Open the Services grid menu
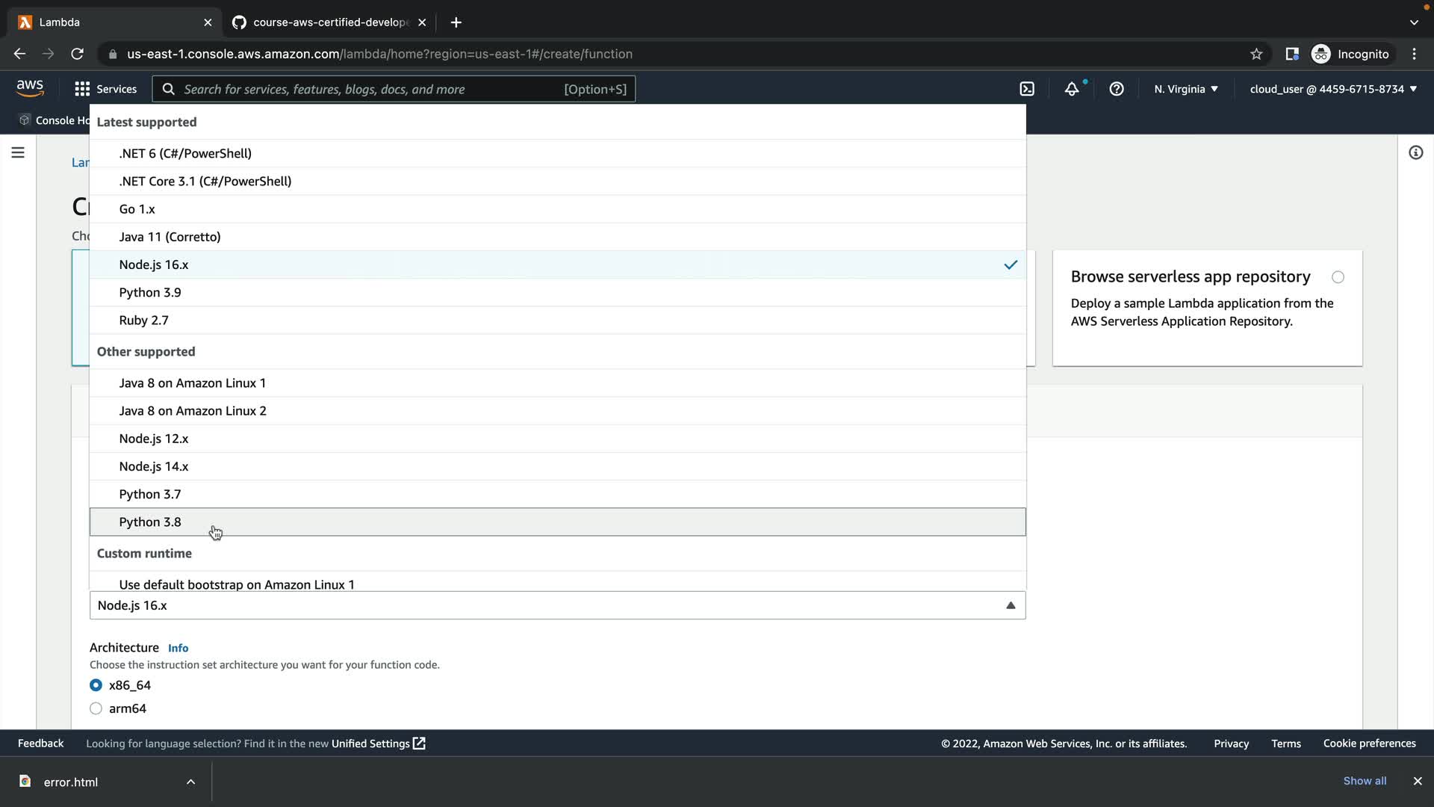 click(x=105, y=89)
